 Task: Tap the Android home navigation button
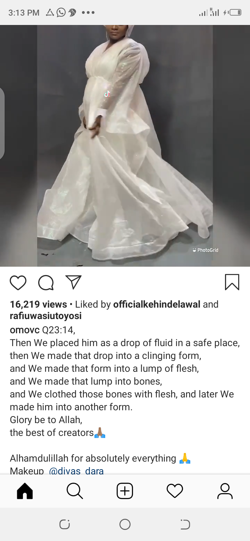pyautogui.click(x=125, y=524)
